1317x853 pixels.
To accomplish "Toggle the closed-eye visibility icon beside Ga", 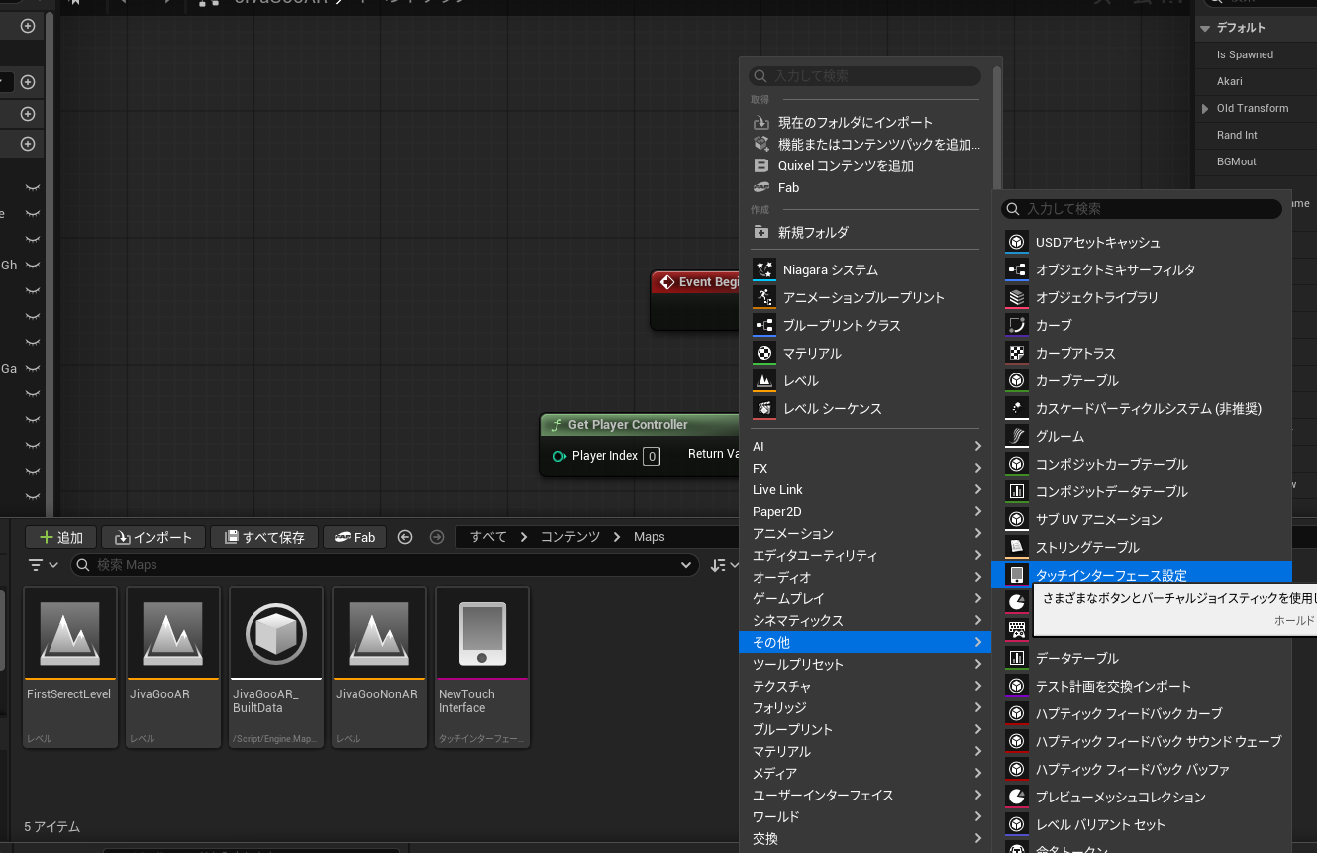I will click(x=33, y=369).
